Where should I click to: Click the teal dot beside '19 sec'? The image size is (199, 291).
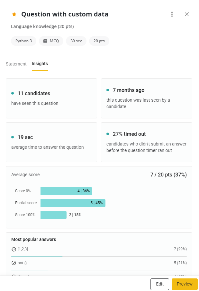coord(13,136)
